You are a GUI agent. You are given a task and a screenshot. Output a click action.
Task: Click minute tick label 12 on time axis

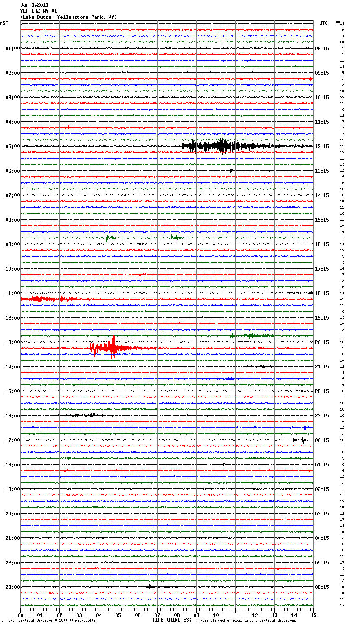pos(255,615)
